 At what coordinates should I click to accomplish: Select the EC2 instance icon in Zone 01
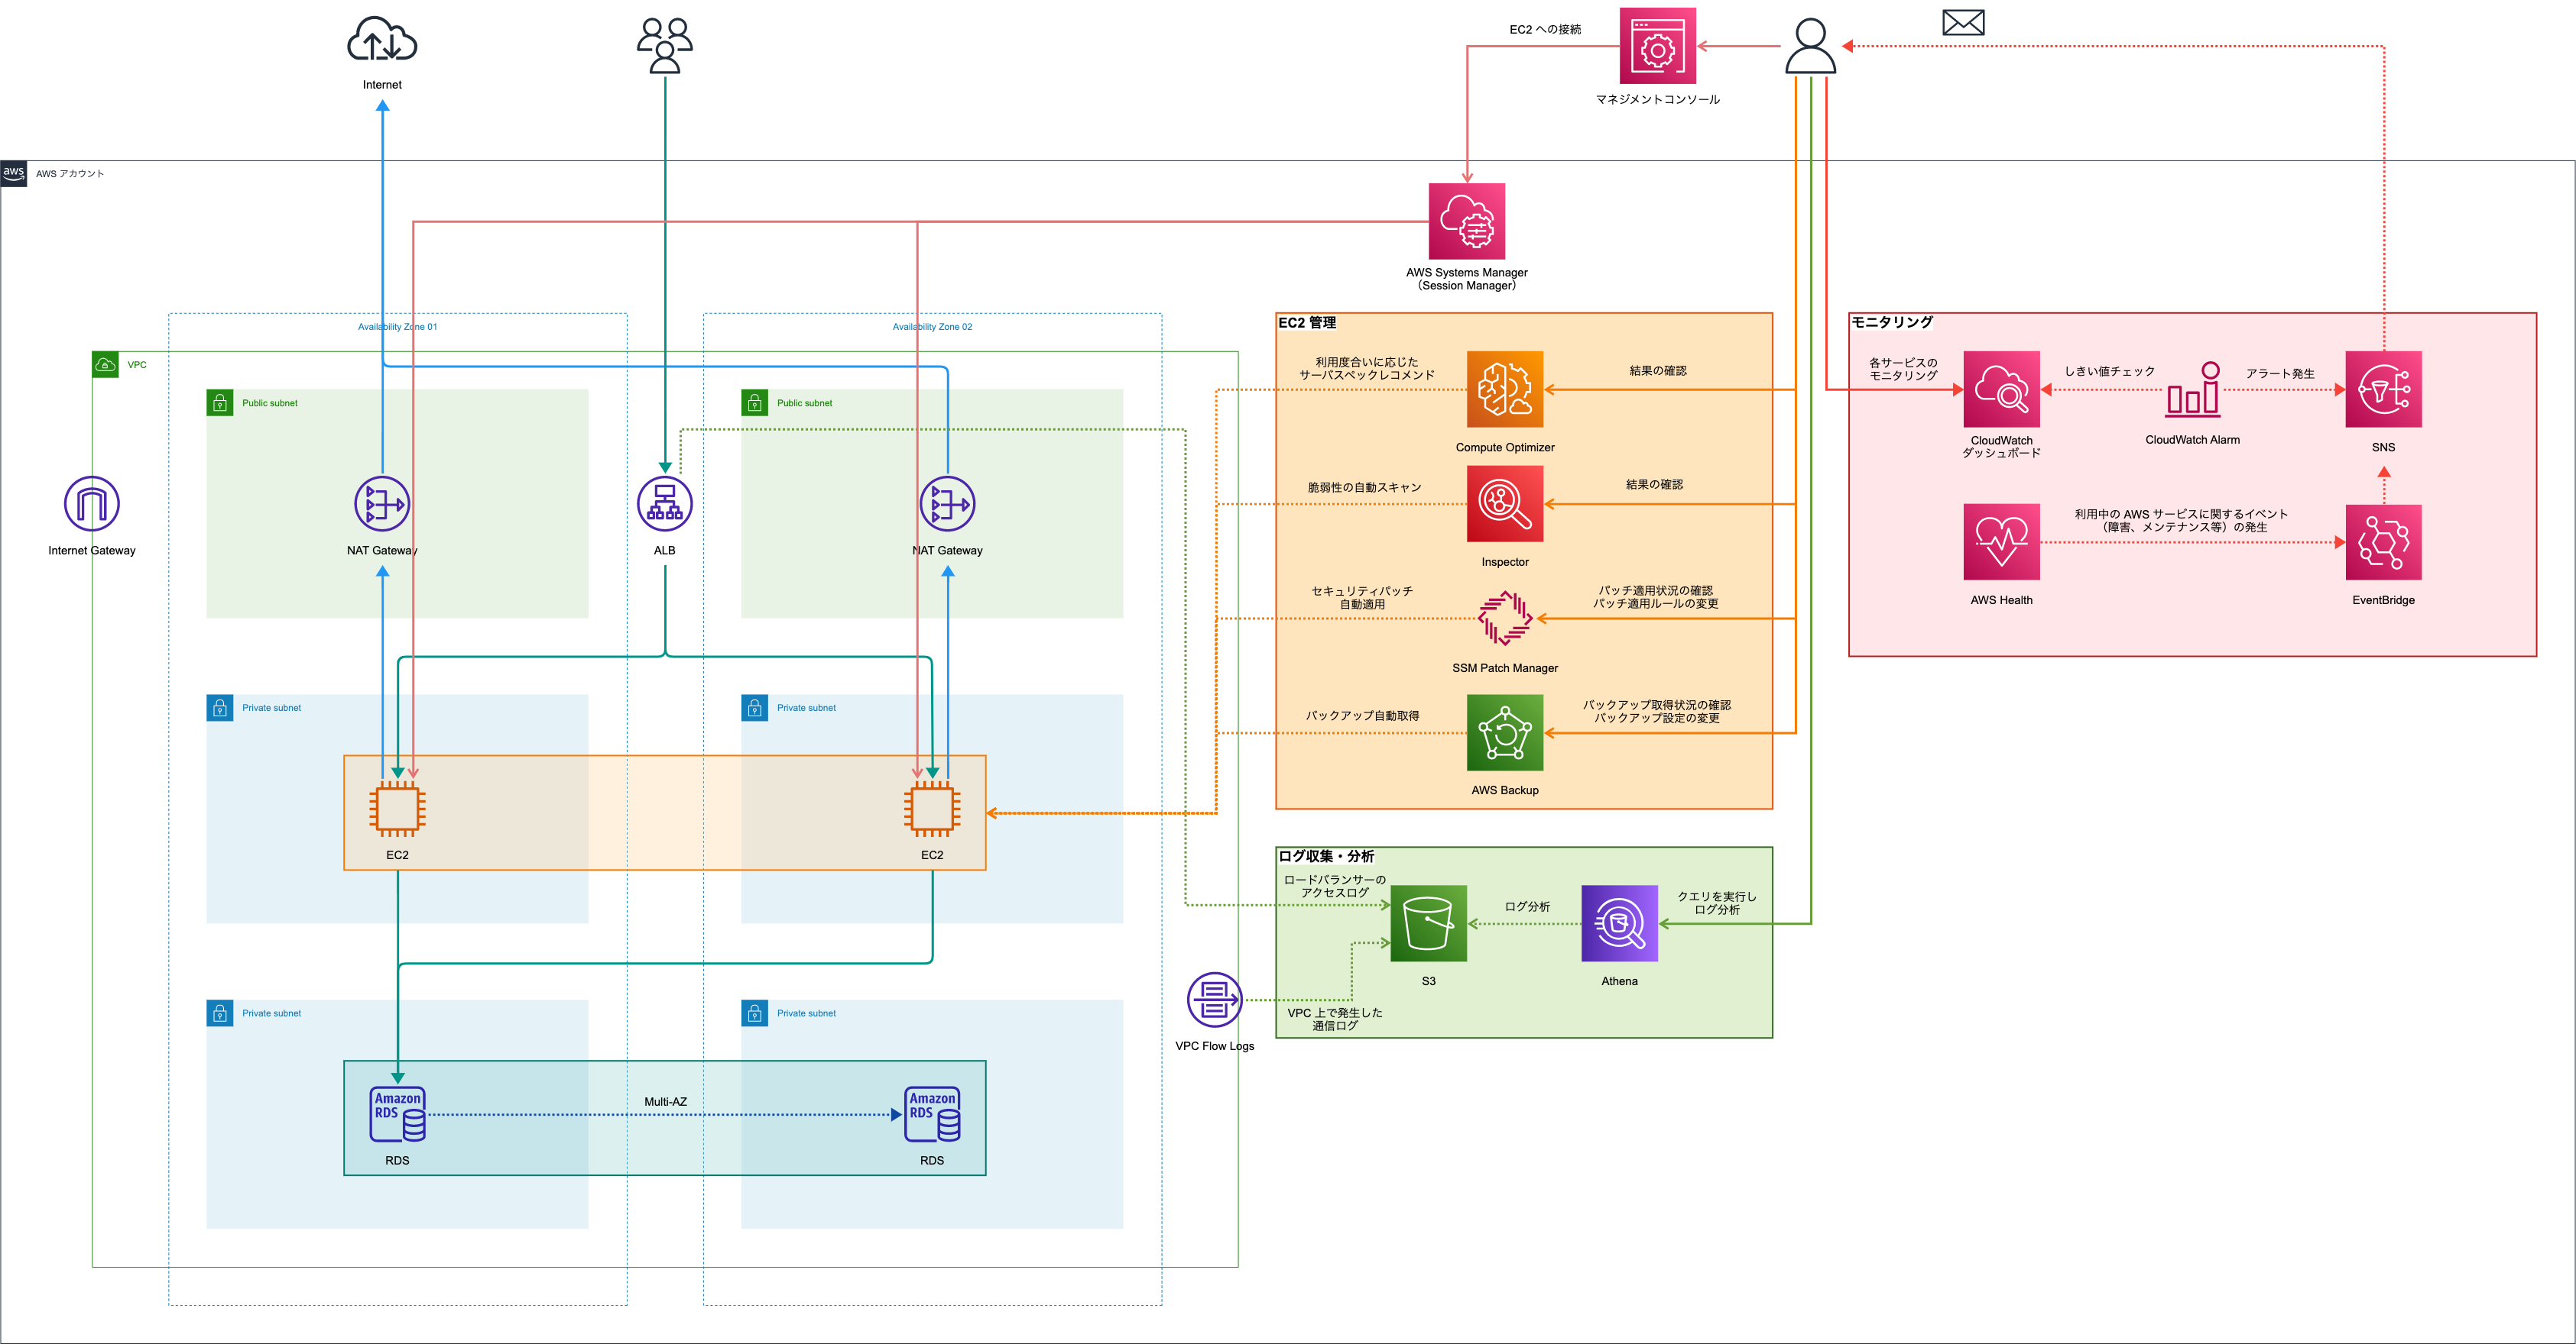click(397, 809)
